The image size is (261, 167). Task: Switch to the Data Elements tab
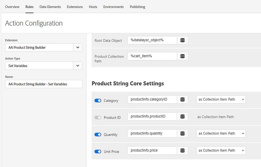pyautogui.click(x=50, y=7)
